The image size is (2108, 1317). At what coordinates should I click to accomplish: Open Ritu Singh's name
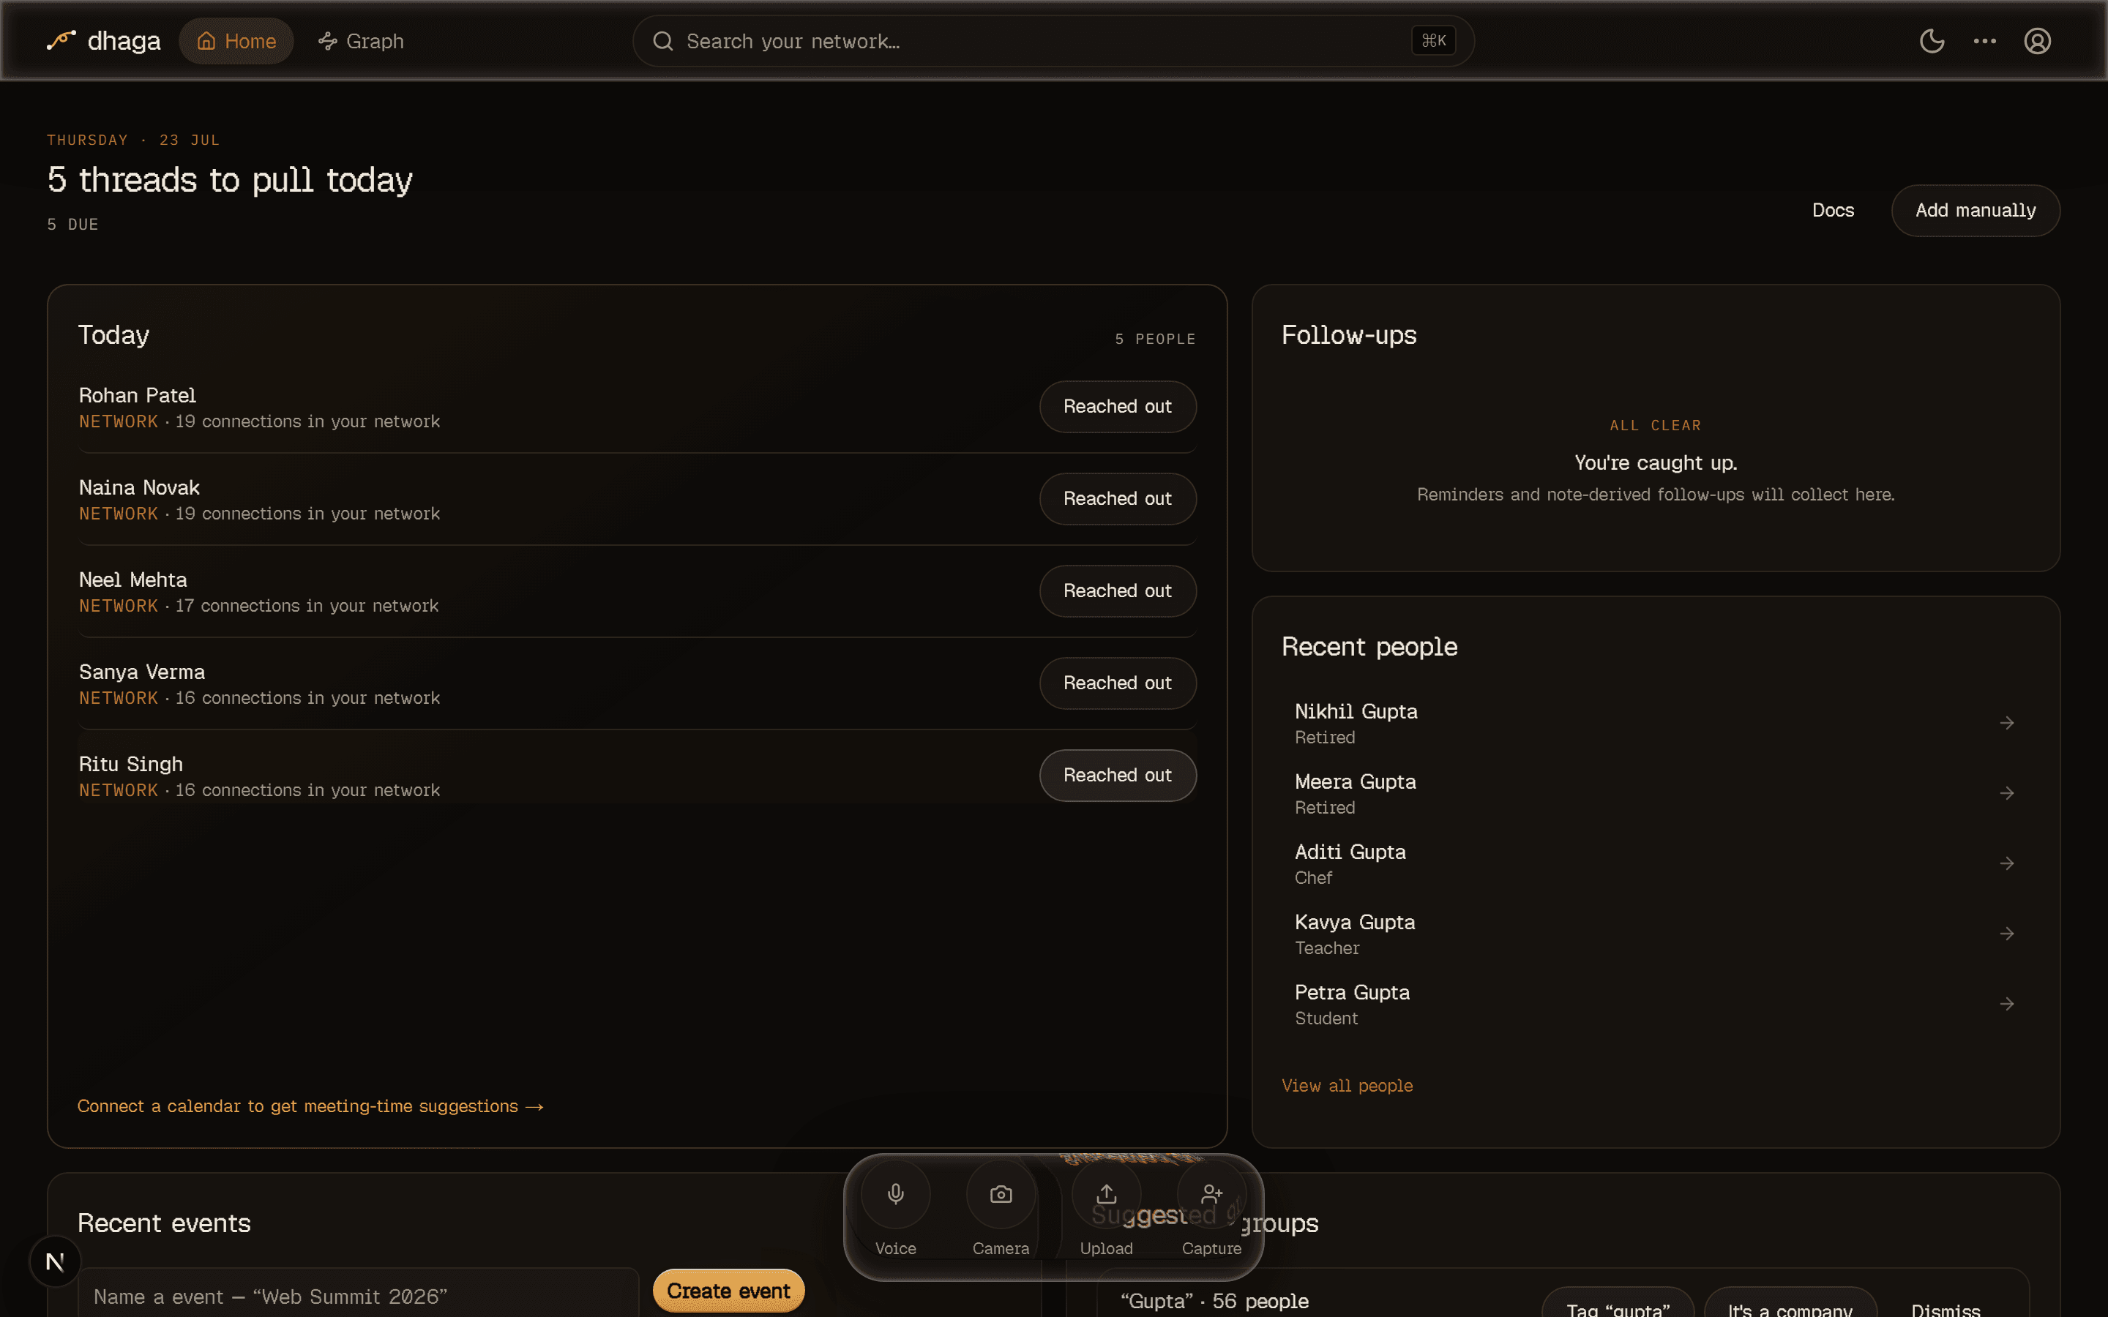(x=131, y=765)
